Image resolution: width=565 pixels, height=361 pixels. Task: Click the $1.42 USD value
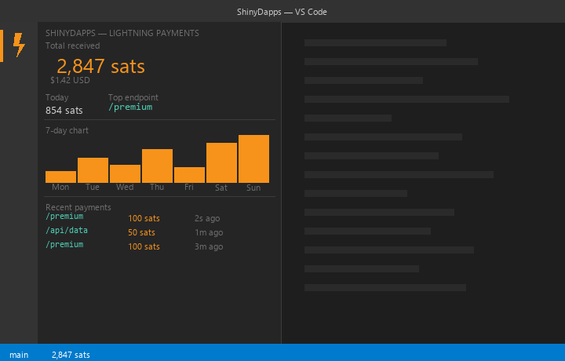70,80
